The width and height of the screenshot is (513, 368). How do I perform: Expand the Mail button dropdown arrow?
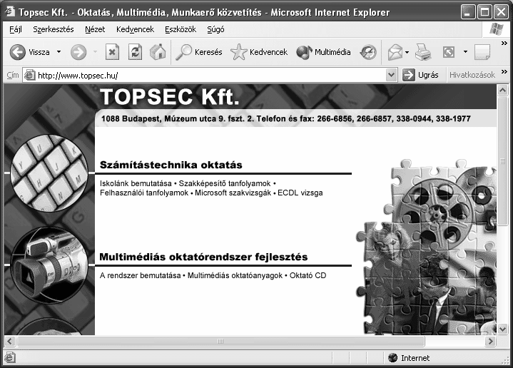click(x=407, y=52)
